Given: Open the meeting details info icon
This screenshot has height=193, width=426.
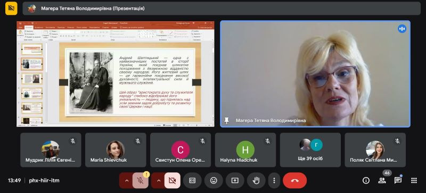Looking at the screenshot, I should (366, 181).
